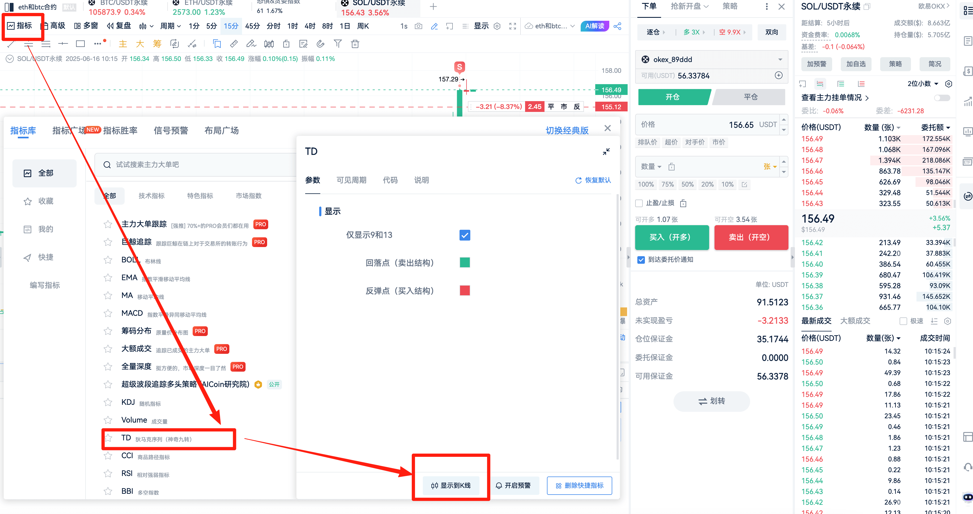Screen dimensions: 973x514
Task: Open the candlestick chart type selector
Action: click(146, 26)
